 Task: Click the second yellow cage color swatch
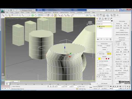[x=110, y=54]
